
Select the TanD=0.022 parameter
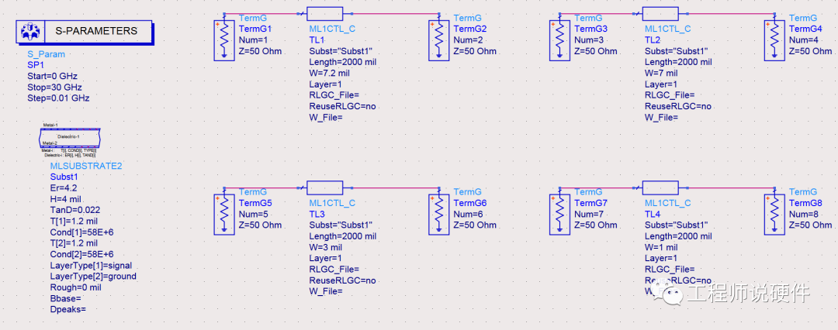[74, 210]
